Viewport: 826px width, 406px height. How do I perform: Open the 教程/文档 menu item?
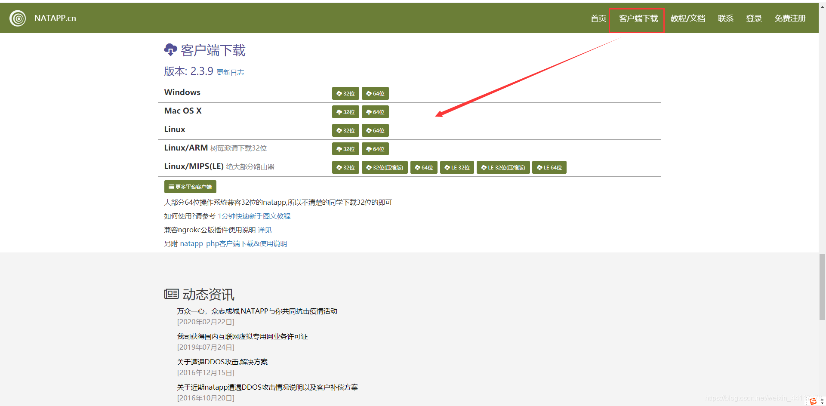[687, 18]
